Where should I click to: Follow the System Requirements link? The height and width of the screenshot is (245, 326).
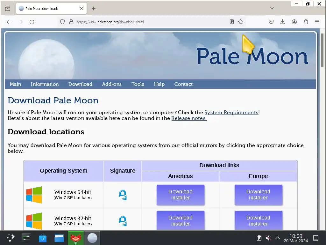[x=231, y=113]
